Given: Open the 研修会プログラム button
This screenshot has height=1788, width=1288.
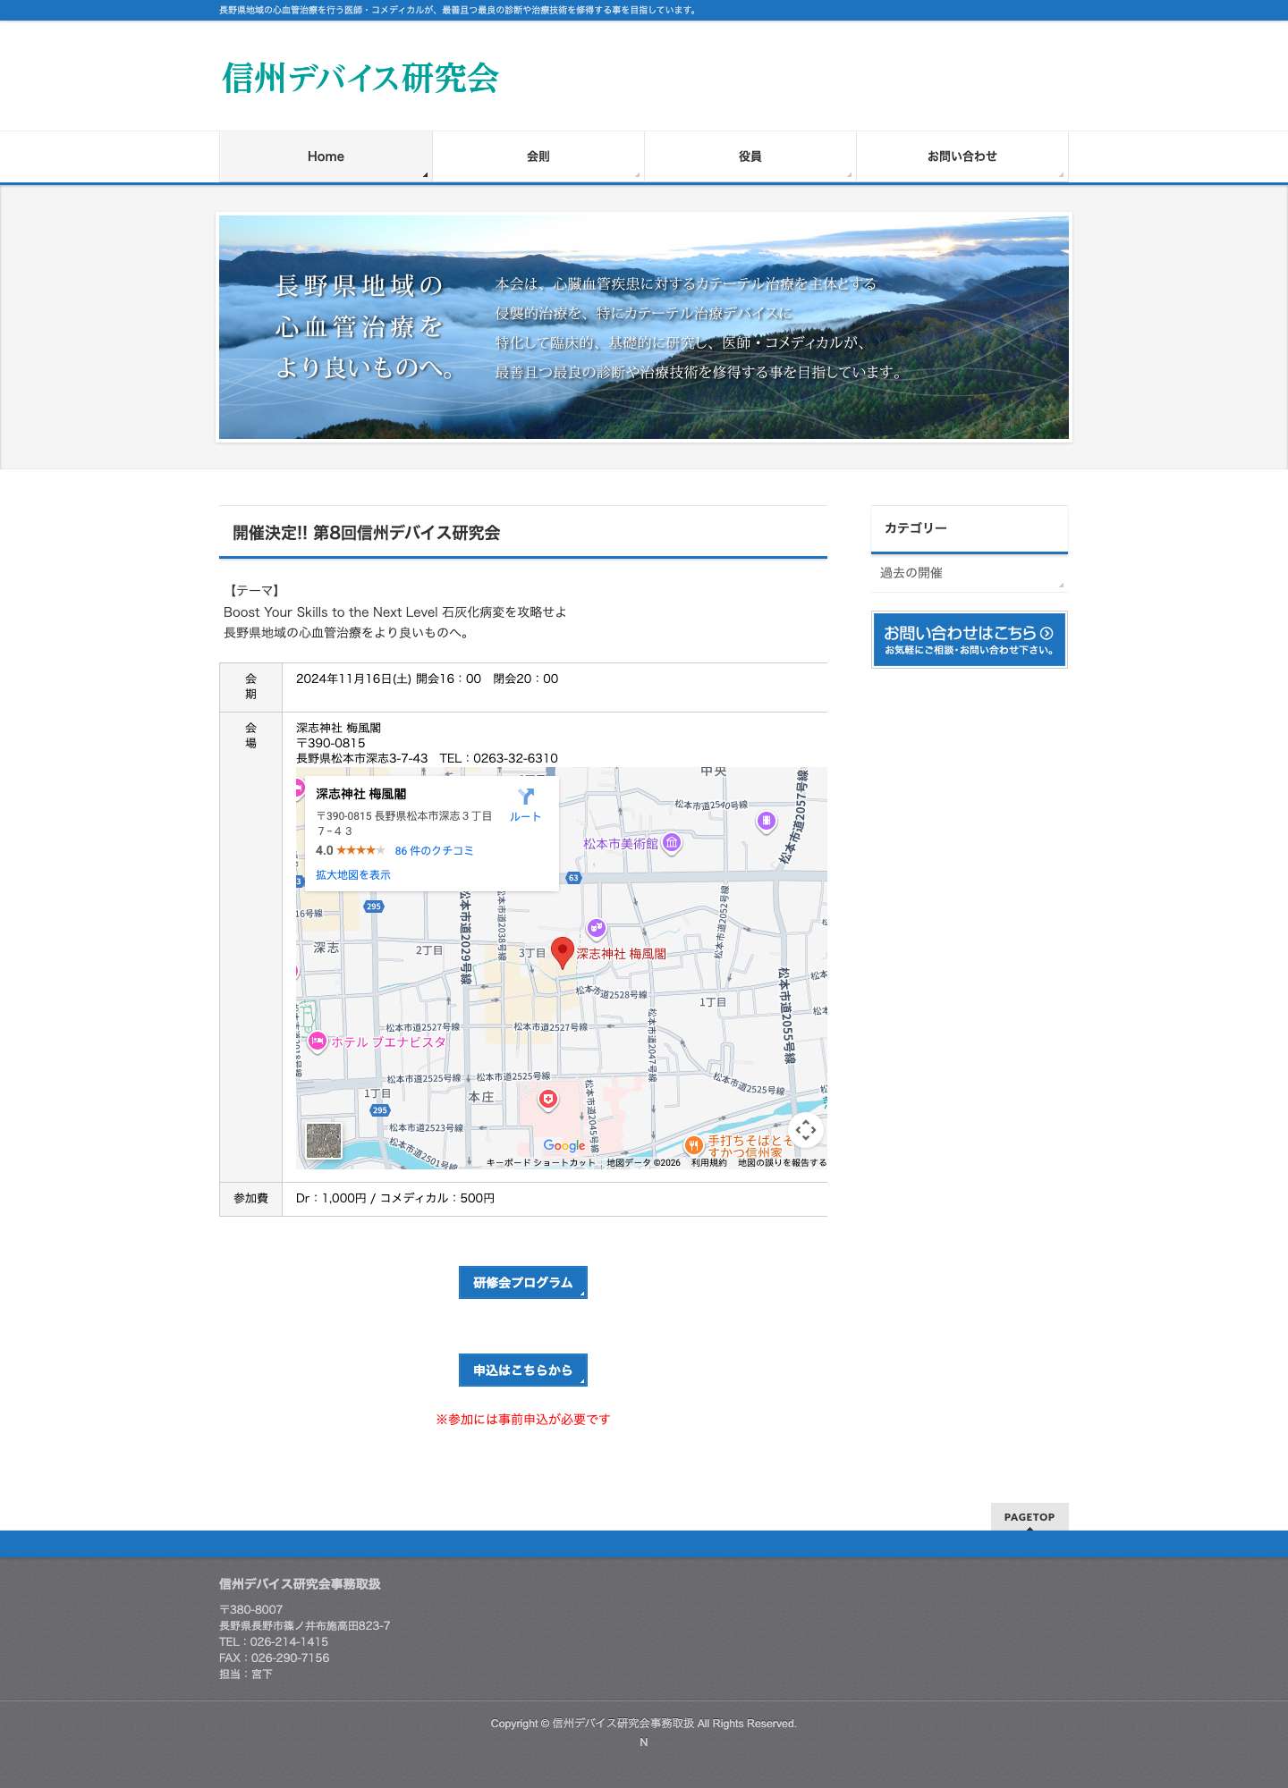Looking at the screenshot, I should coord(523,1283).
